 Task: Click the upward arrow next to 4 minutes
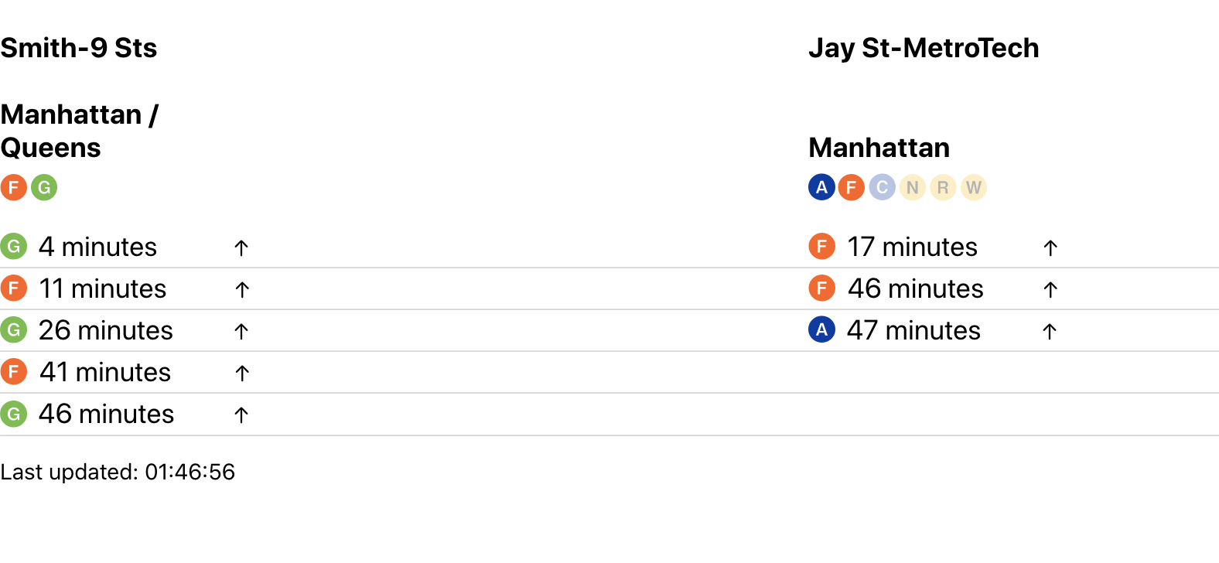click(x=241, y=247)
